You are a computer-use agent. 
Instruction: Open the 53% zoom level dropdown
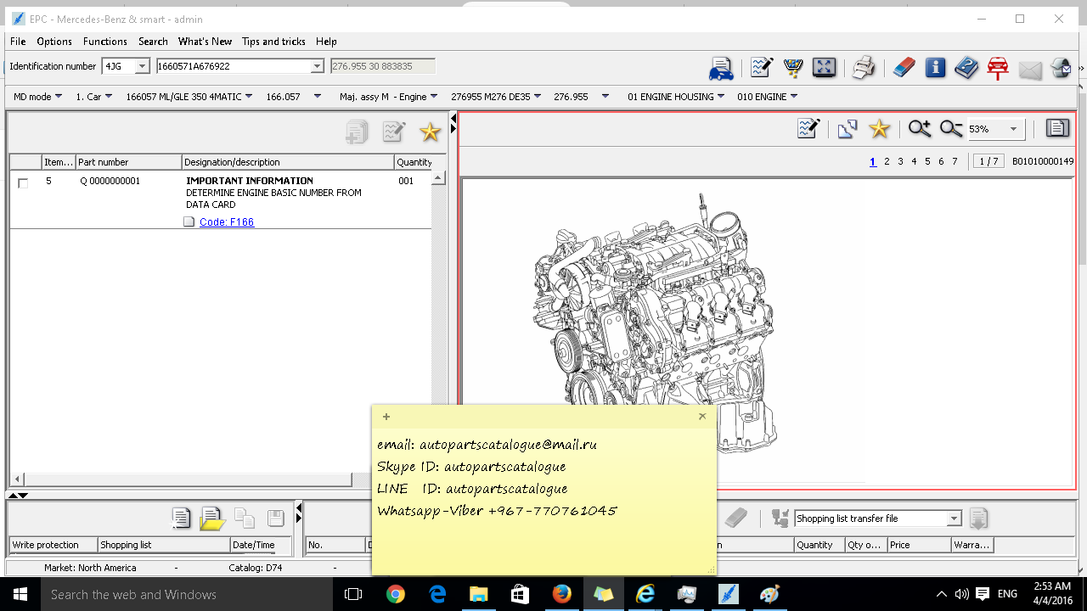point(1013,129)
